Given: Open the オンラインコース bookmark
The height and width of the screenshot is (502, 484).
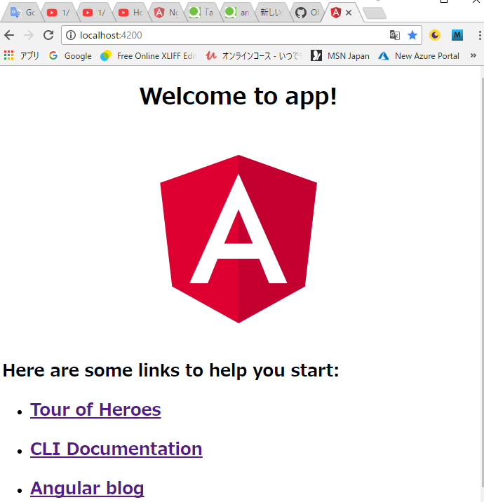Looking at the screenshot, I should click(254, 55).
